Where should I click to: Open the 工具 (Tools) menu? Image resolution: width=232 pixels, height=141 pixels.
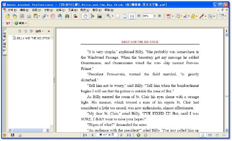(73, 10)
